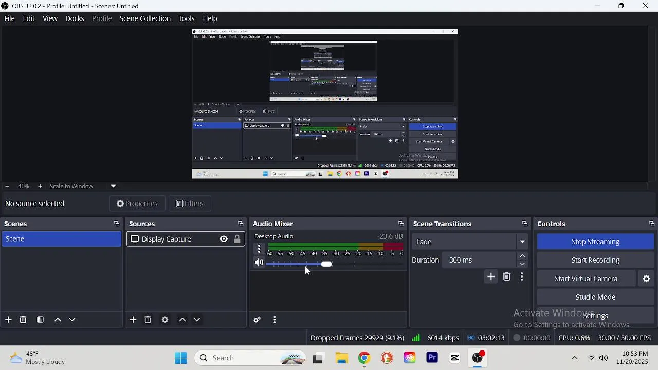Click Start Recording button
The height and width of the screenshot is (370, 658).
pos(595,260)
